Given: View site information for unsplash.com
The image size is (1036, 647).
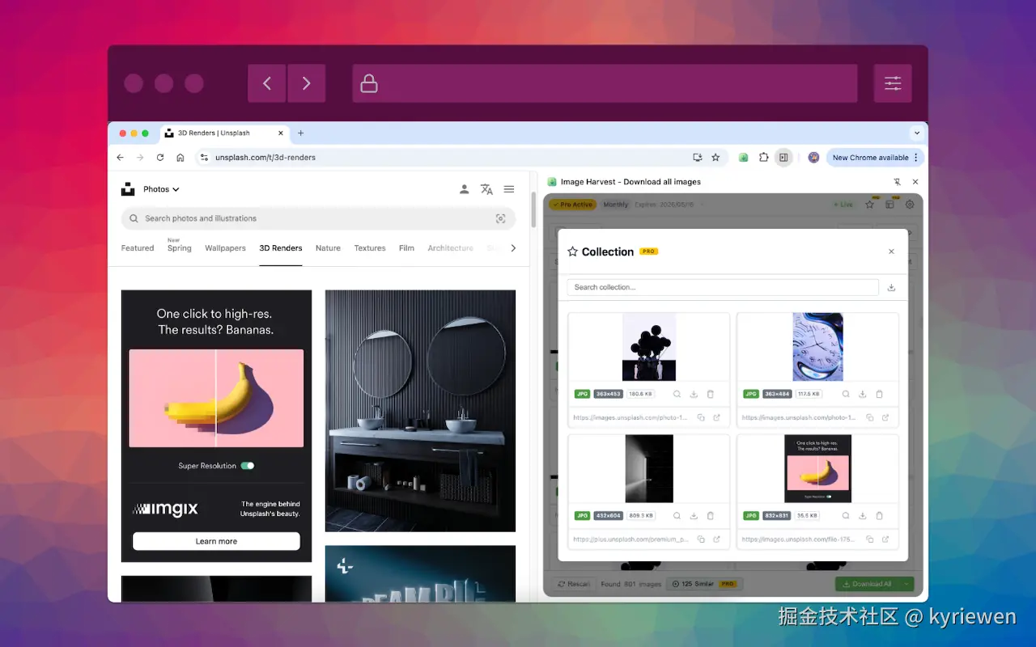Looking at the screenshot, I should (204, 158).
